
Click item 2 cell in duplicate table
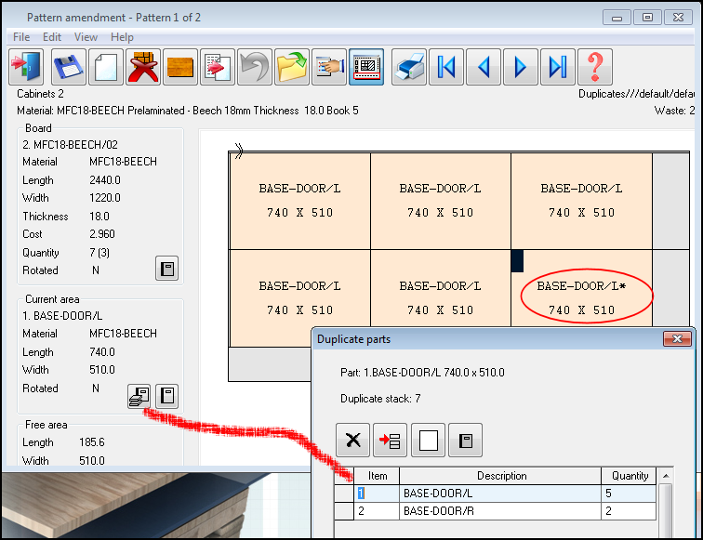point(377,511)
